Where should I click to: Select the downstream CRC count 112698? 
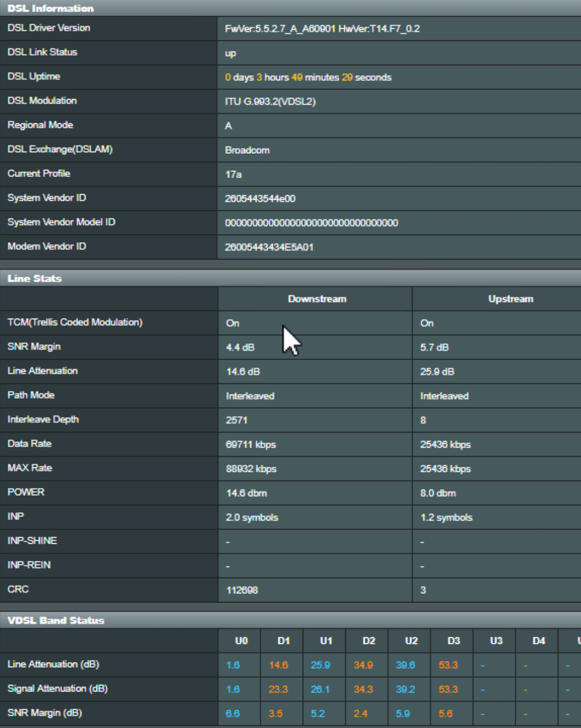[242, 590]
